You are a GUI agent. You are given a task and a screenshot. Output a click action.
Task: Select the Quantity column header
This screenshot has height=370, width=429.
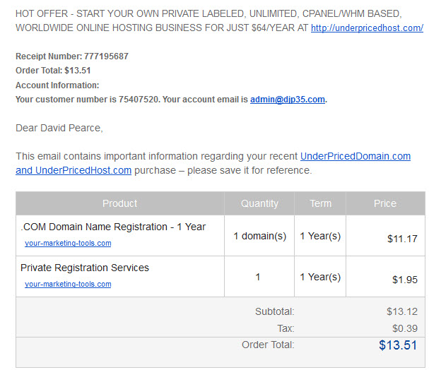259,203
